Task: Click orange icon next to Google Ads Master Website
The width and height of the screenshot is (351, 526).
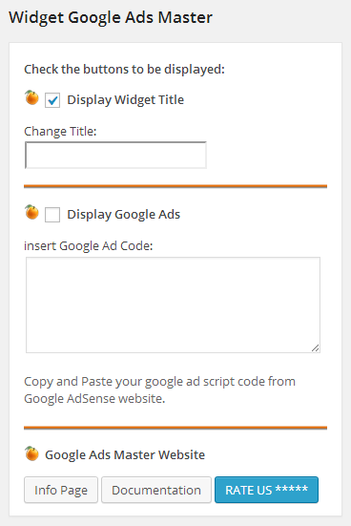Action: pyautogui.click(x=31, y=453)
